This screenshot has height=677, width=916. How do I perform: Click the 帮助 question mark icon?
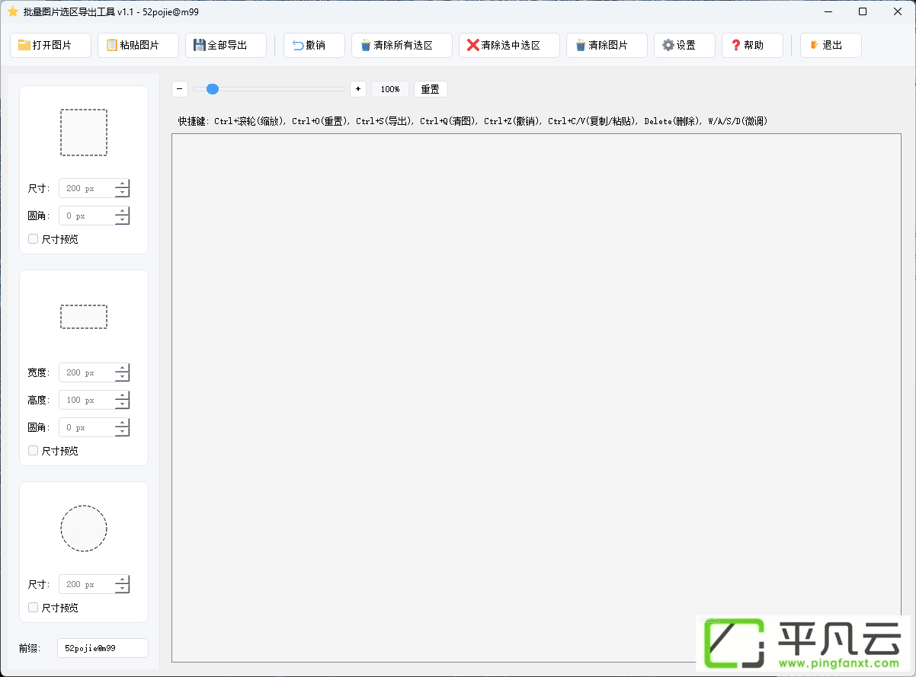point(736,45)
